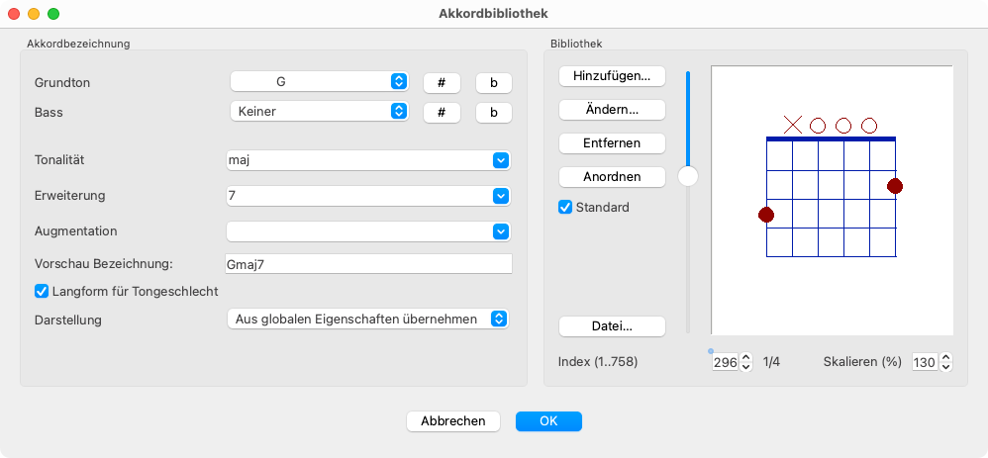Click the flat (b) button for Bass
The width and height of the screenshot is (988, 458).
coord(493,113)
